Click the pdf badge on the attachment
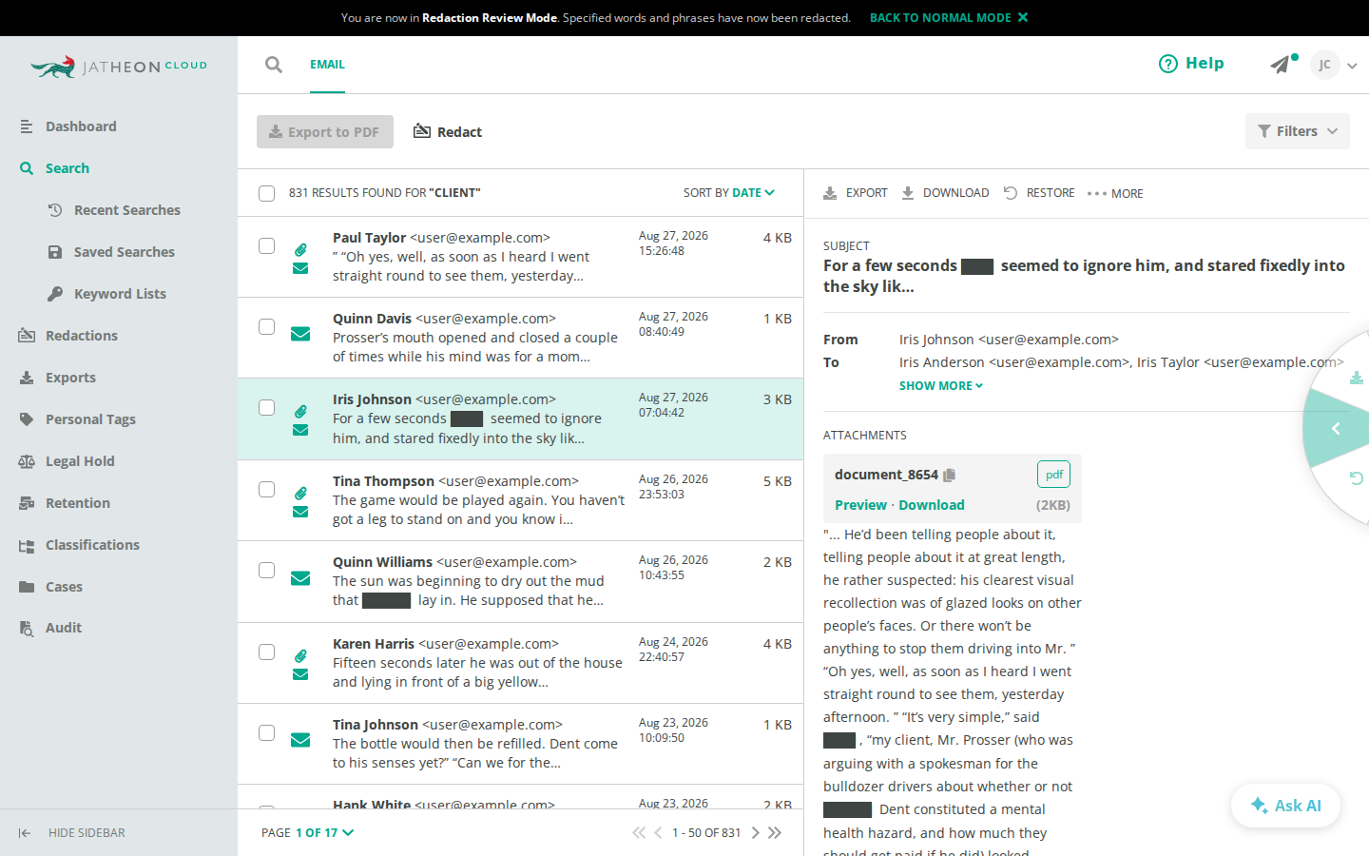Viewport: 1369px width, 856px height. tap(1053, 475)
